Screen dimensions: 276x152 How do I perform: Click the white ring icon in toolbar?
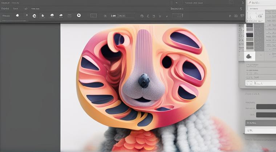pos(79,15)
